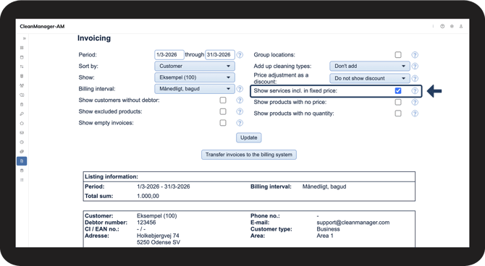Enable the Group locations checkbox
The height and width of the screenshot is (266, 485).
(x=398, y=55)
